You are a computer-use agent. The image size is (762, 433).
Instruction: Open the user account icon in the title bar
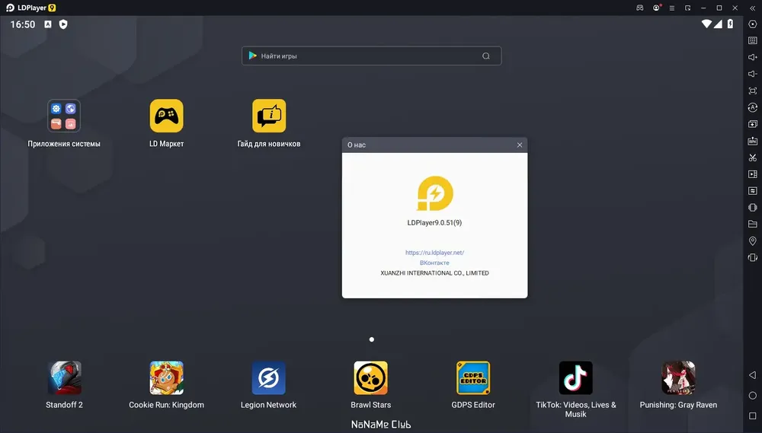(657, 8)
